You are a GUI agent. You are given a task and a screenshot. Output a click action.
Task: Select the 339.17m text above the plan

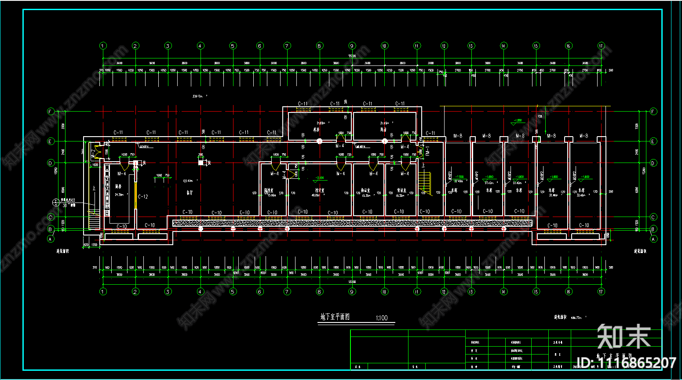(199, 96)
